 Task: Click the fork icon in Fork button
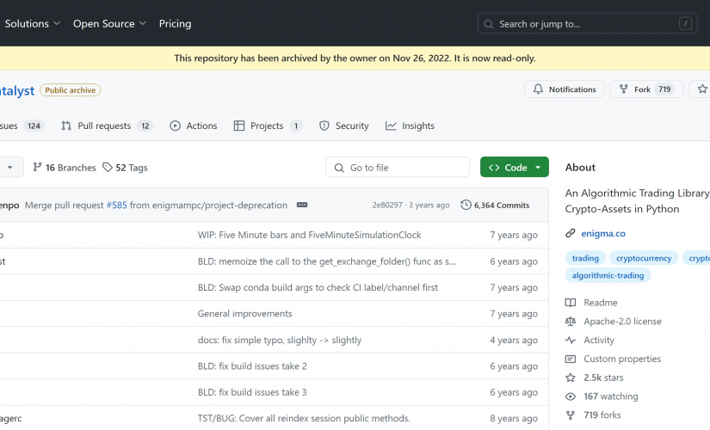pos(624,89)
